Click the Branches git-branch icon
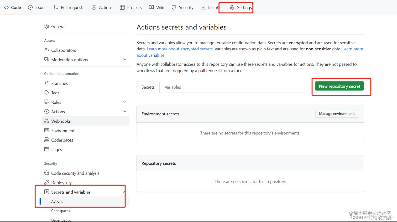This screenshot has height=222, width=397. (47, 83)
